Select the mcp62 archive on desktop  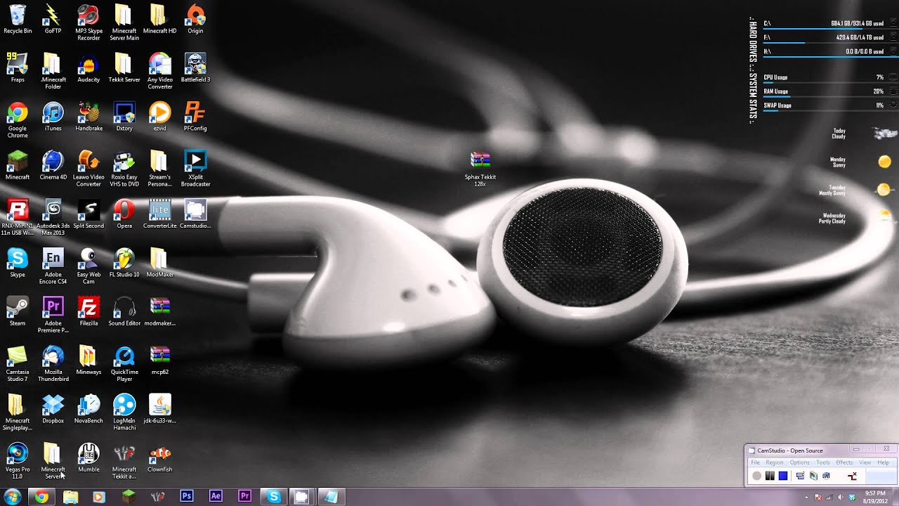point(159,360)
